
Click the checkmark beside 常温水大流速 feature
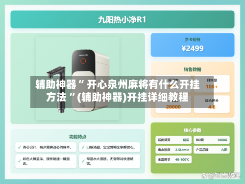pyautogui.click(x=83, y=161)
